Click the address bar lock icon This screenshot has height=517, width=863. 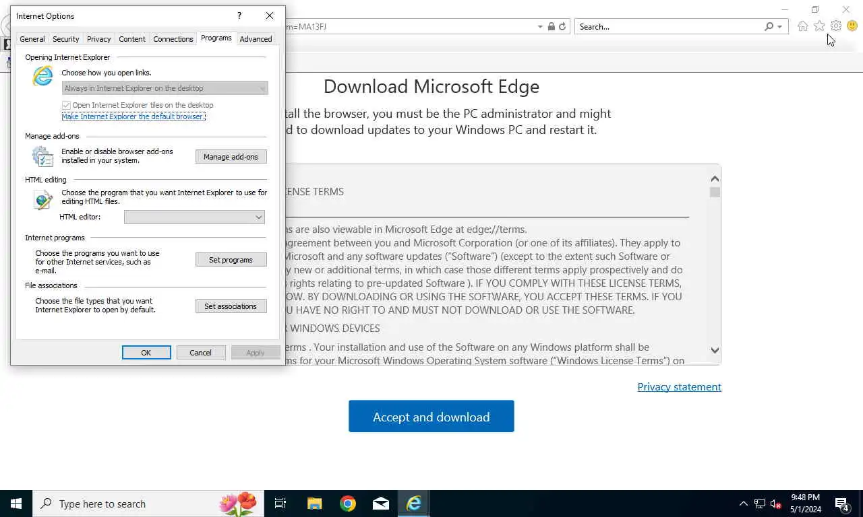pos(552,26)
